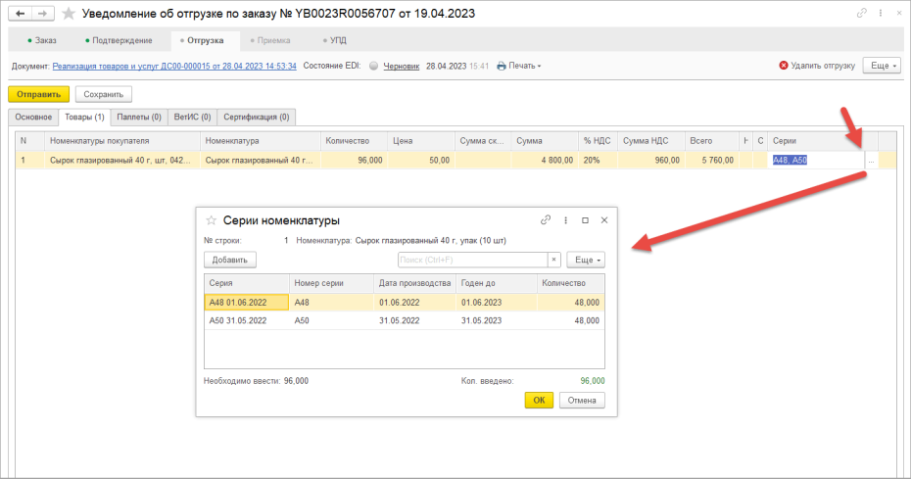Image resolution: width=911 pixels, height=479 pixels.
Task: Switch to the Заказ stage tab
Action: click(41, 41)
